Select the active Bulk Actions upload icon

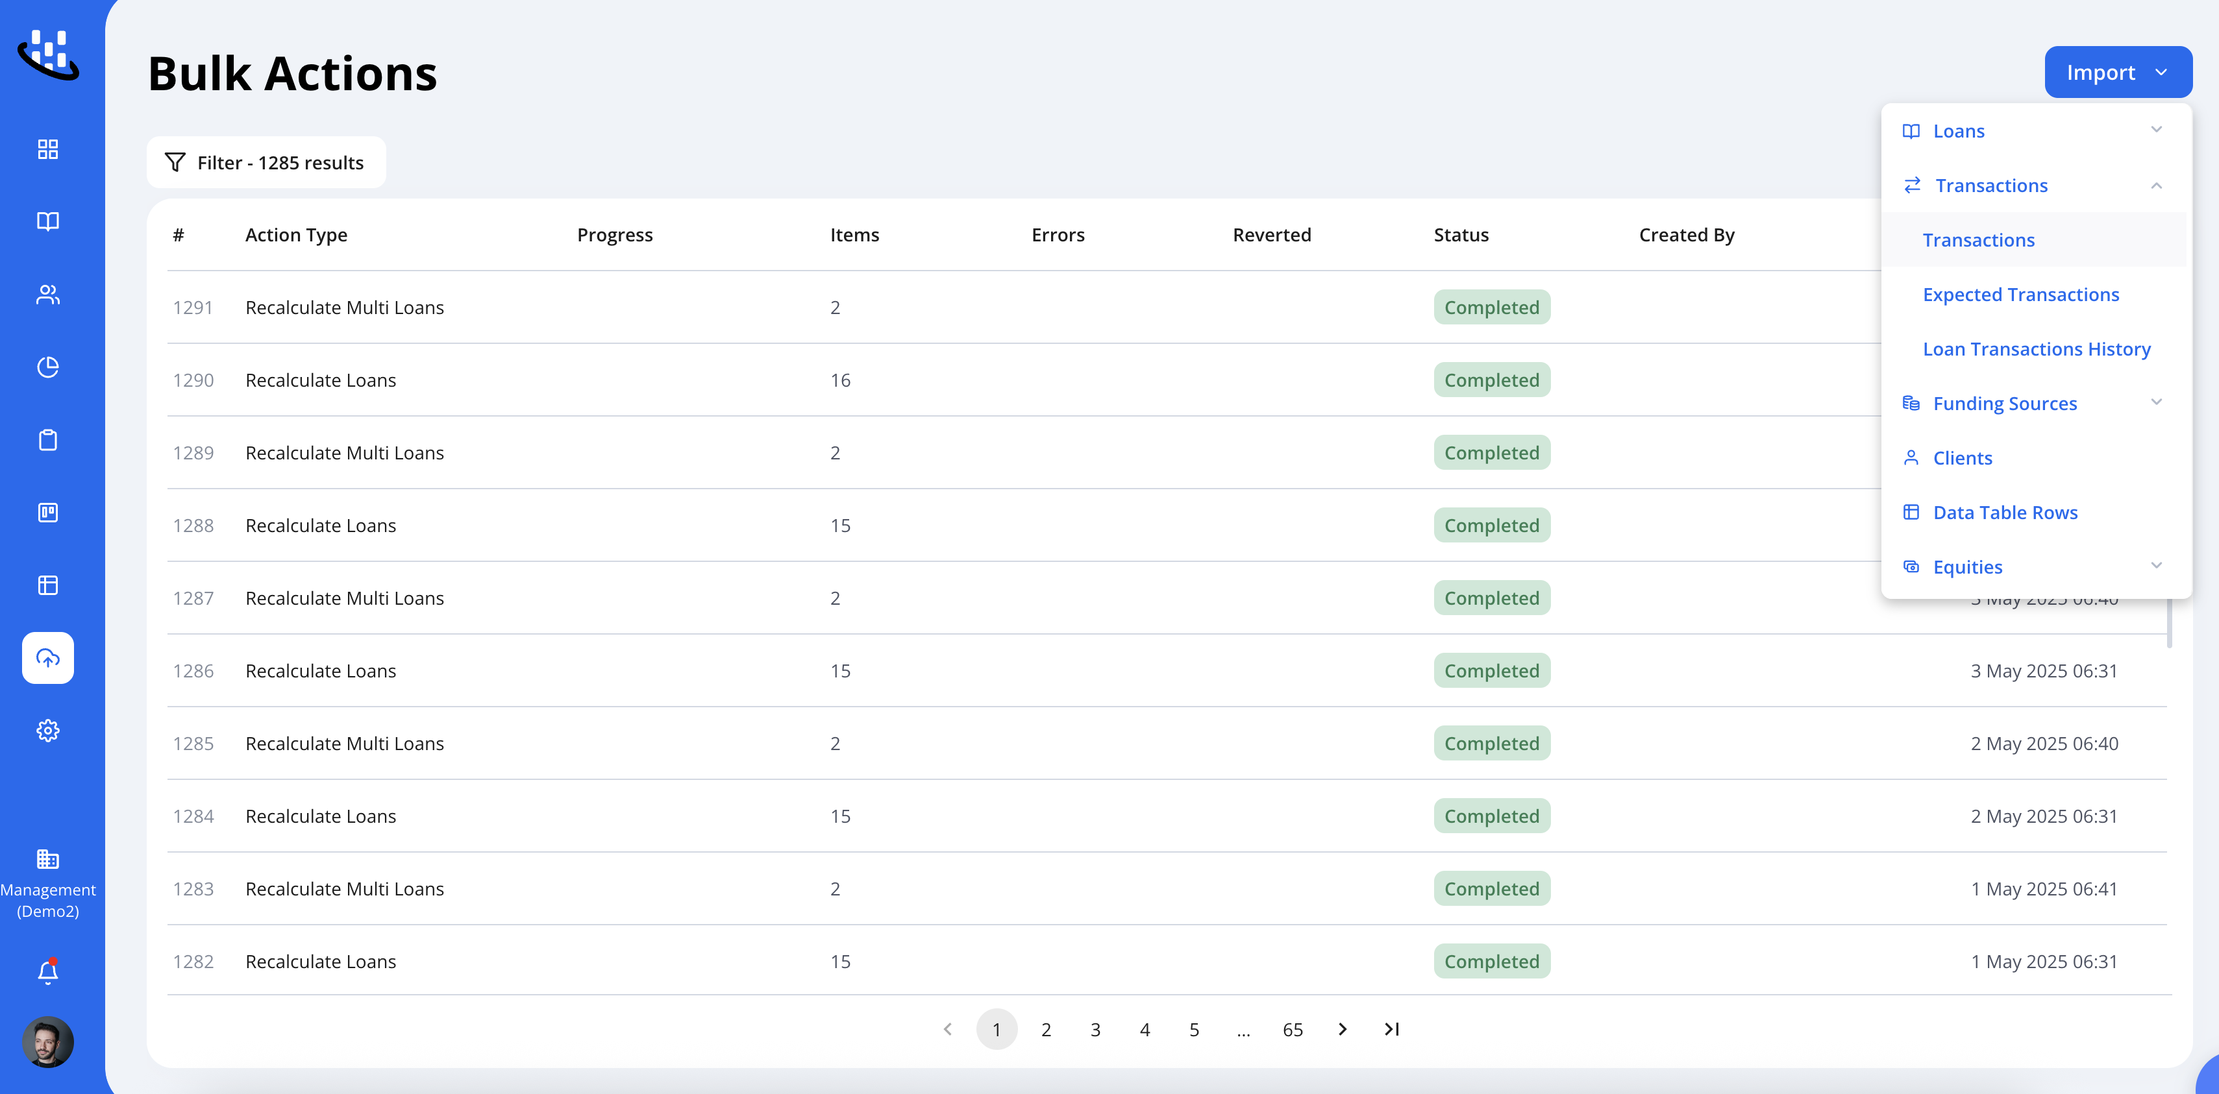click(47, 657)
